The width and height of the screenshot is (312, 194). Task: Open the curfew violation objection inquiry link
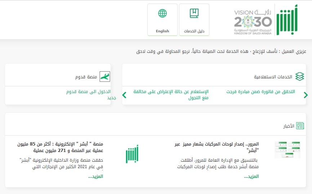(x=171, y=94)
